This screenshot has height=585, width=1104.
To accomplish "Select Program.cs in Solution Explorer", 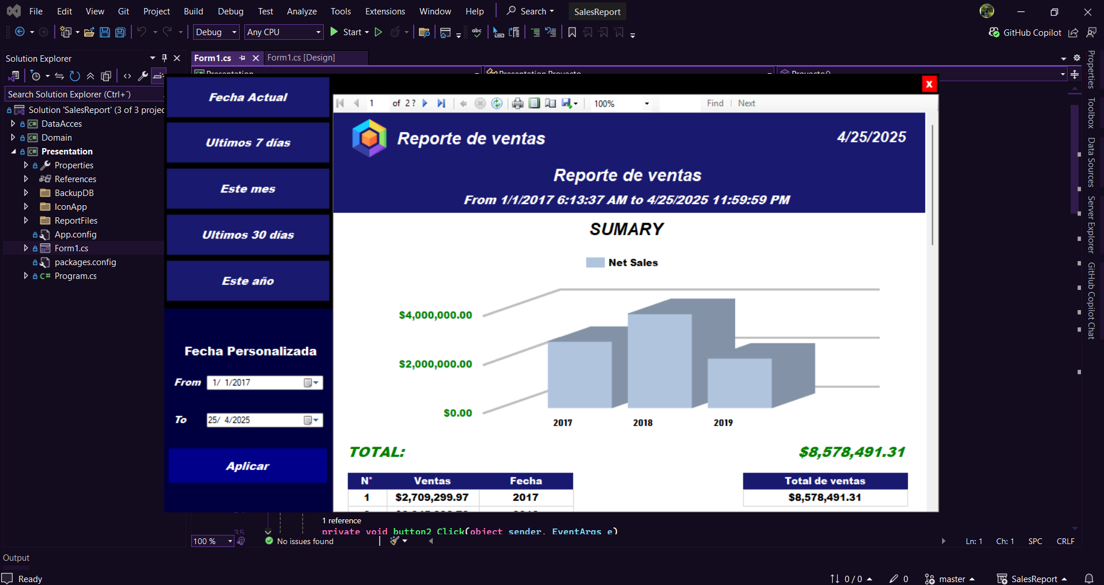I will pyautogui.click(x=75, y=276).
